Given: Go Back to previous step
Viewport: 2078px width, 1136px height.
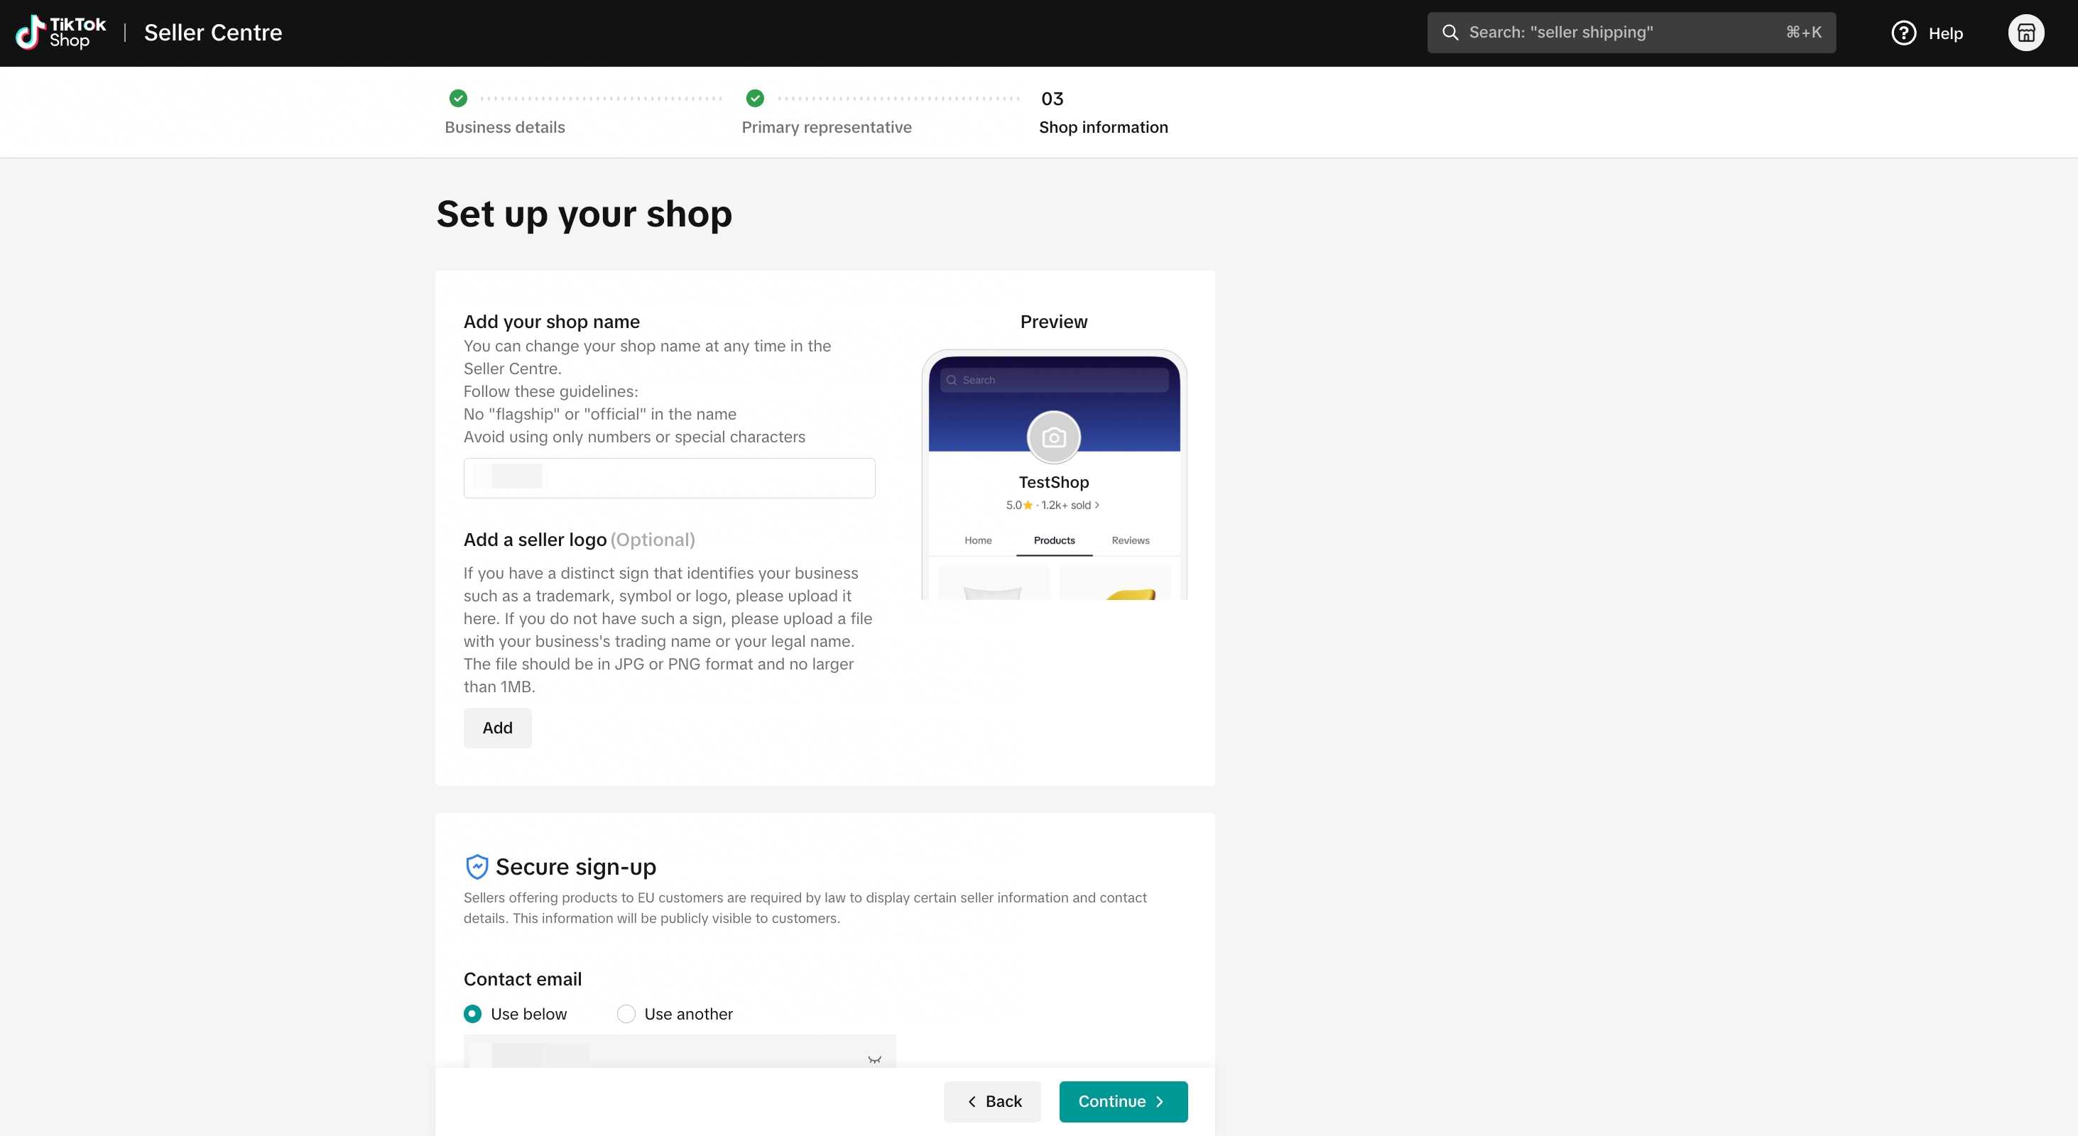Looking at the screenshot, I should coord(992,1101).
